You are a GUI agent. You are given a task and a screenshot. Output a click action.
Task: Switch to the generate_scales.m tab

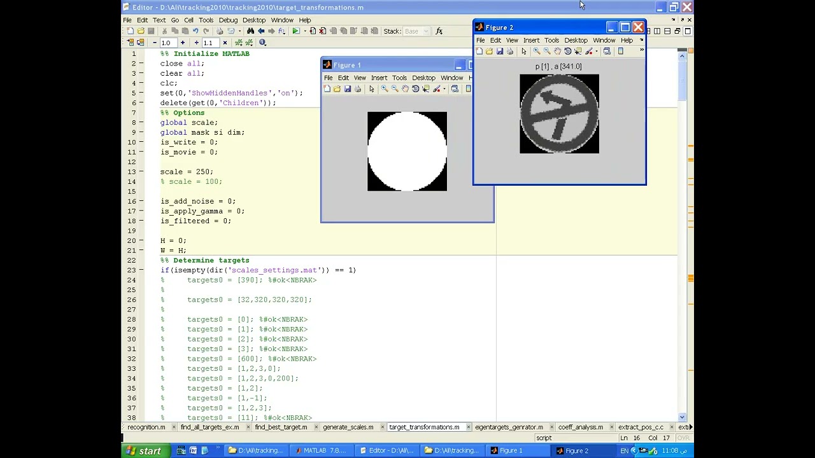[348, 427]
